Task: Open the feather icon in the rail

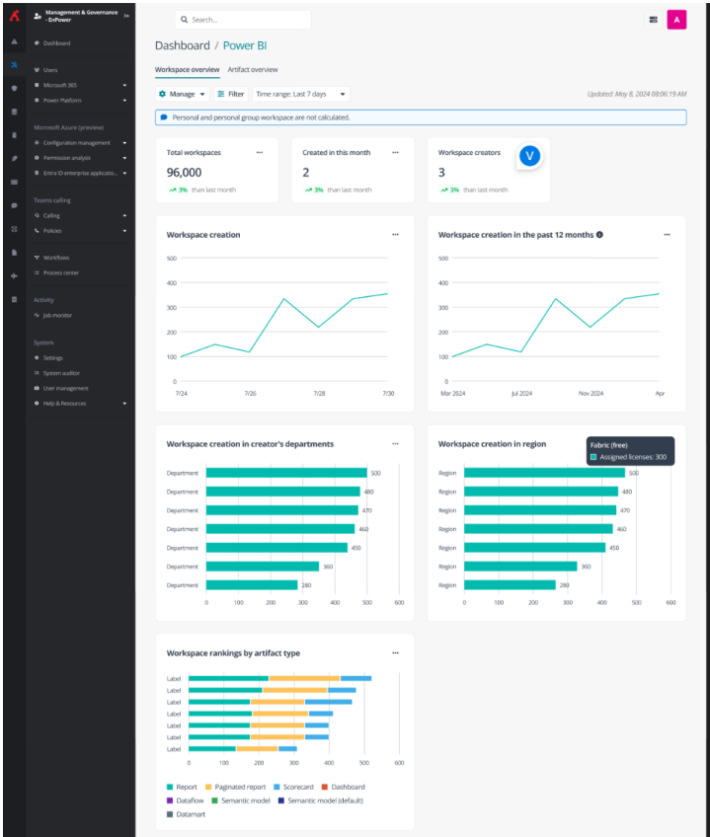Action: click(x=15, y=159)
